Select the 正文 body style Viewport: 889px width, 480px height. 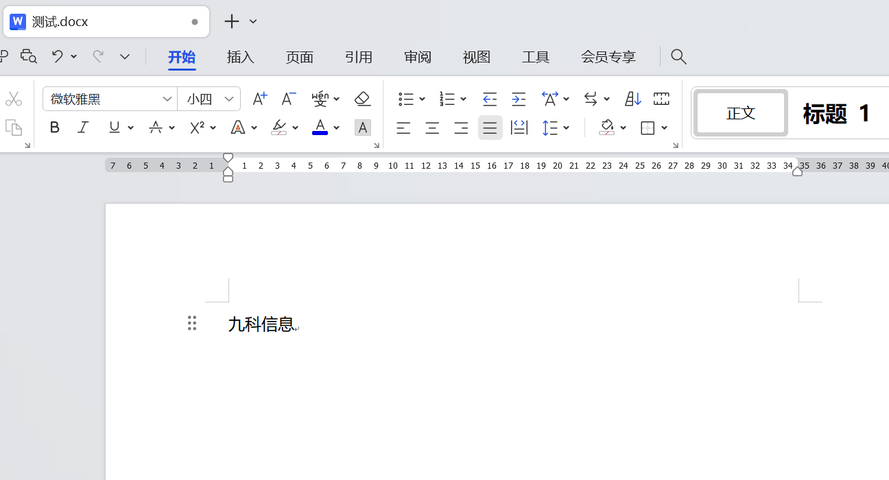[741, 113]
